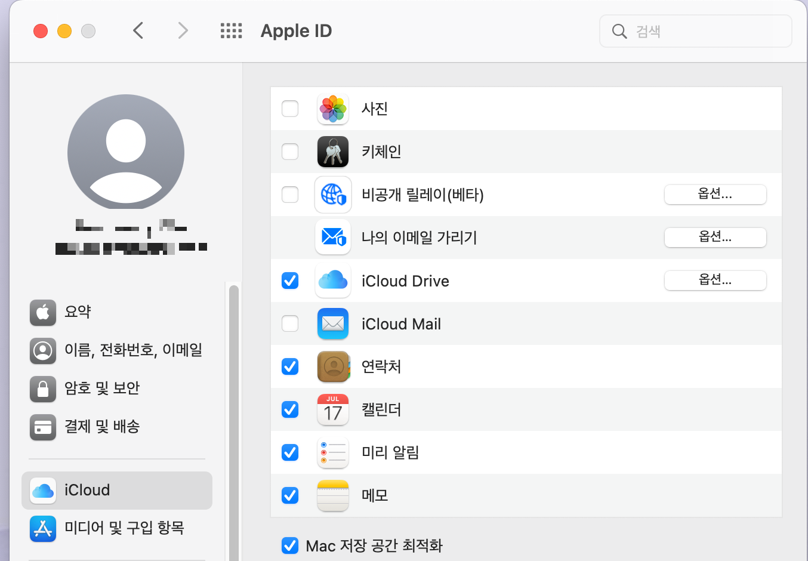The image size is (808, 561).
Task: Click the App Store icon beside 미디어 및 구입 항목
Action: (x=43, y=529)
